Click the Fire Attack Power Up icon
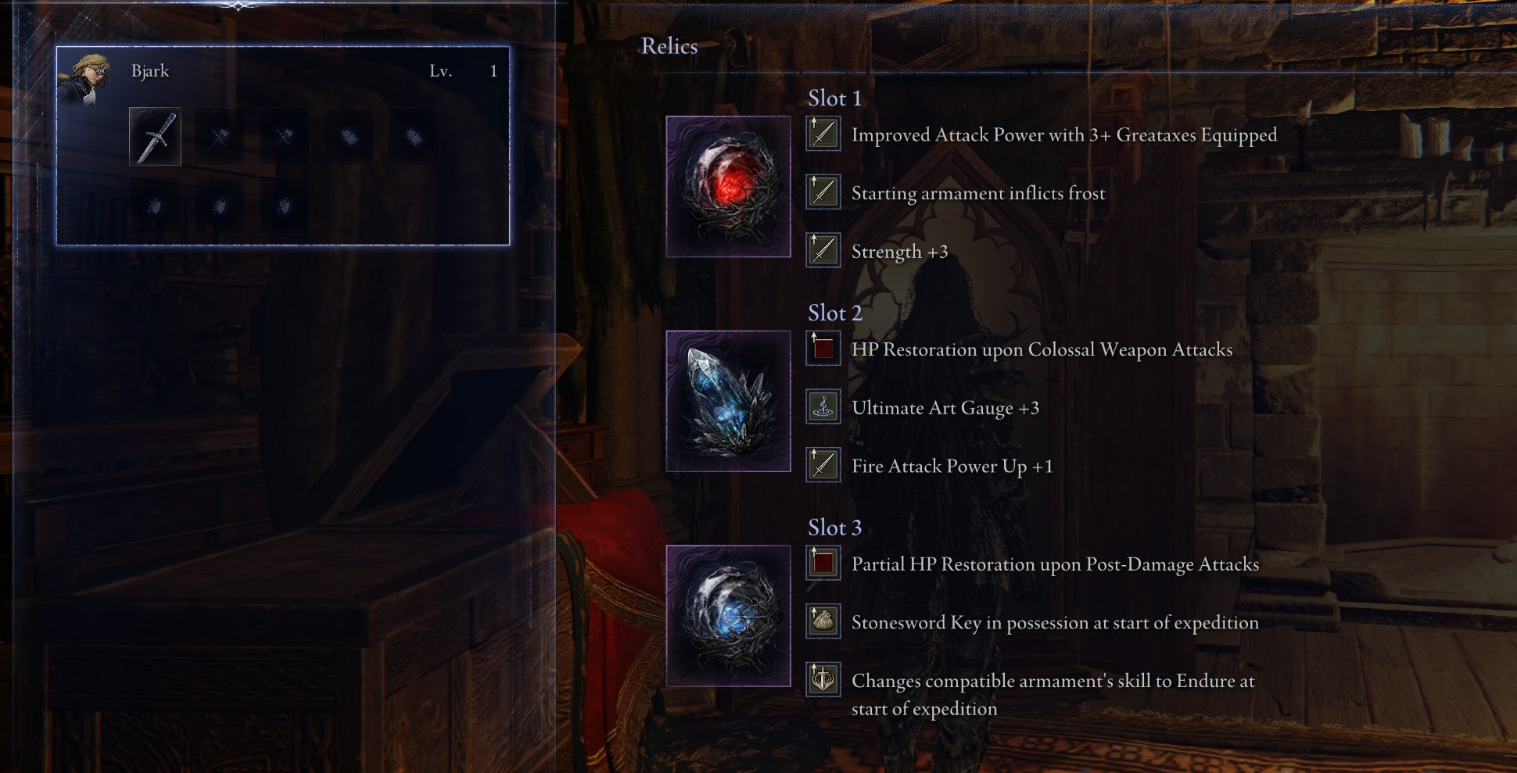The height and width of the screenshot is (773, 1517). click(823, 465)
